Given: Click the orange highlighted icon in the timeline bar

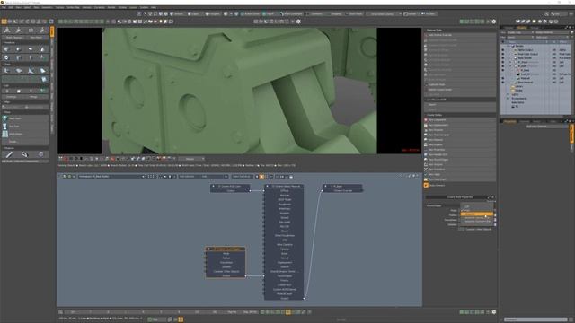Looking at the screenshot, I should 288,312.
